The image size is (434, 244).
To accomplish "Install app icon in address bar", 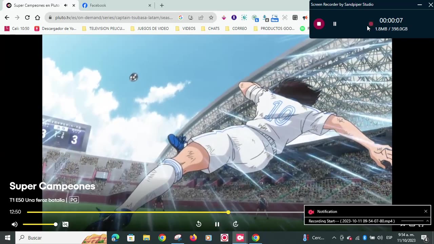I will [x=191, y=18].
